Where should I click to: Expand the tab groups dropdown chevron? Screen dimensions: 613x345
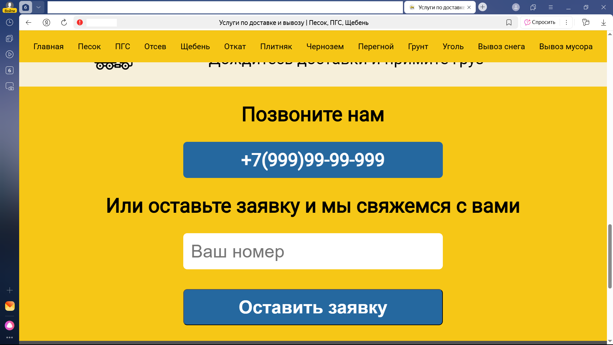pyautogui.click(x=38, y=7)
